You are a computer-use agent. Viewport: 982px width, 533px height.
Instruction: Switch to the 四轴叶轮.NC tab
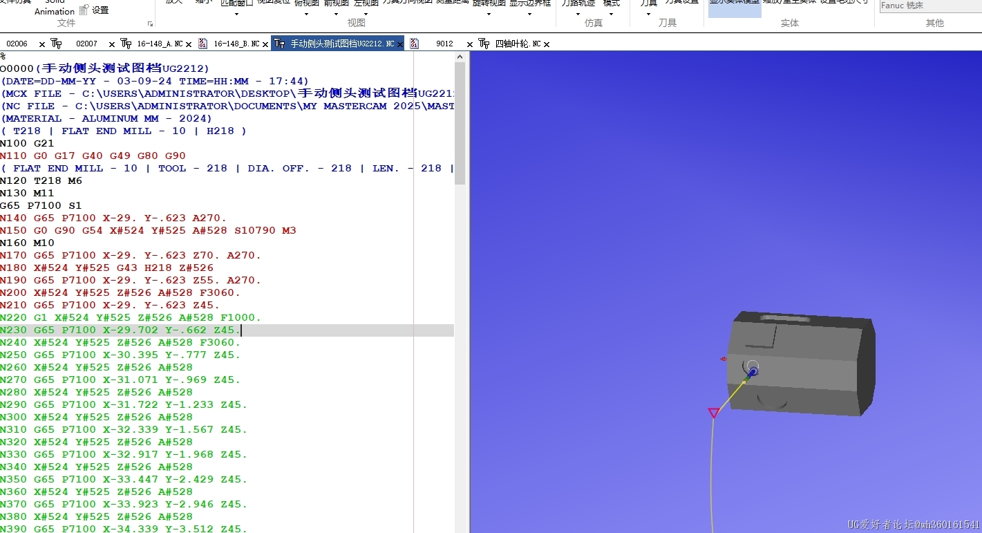[x=518, y=44]
